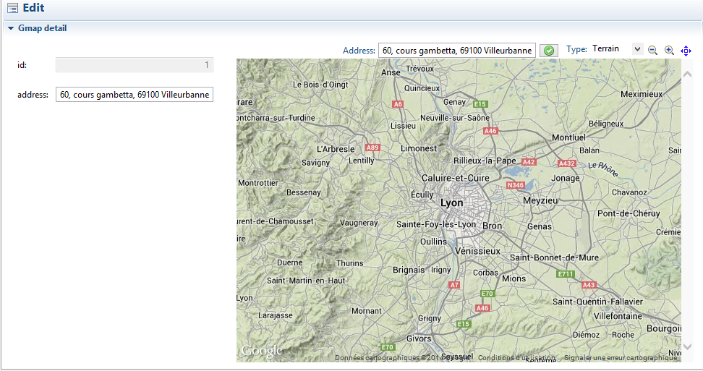The width and height of the screenshot is (703, 371).
Task: Click the Gmap detail section title
Action: (42, 29)
